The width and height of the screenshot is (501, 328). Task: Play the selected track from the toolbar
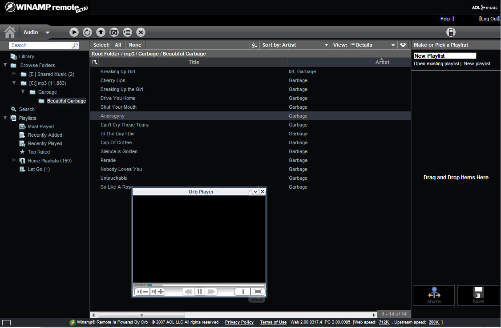[74, 32]
